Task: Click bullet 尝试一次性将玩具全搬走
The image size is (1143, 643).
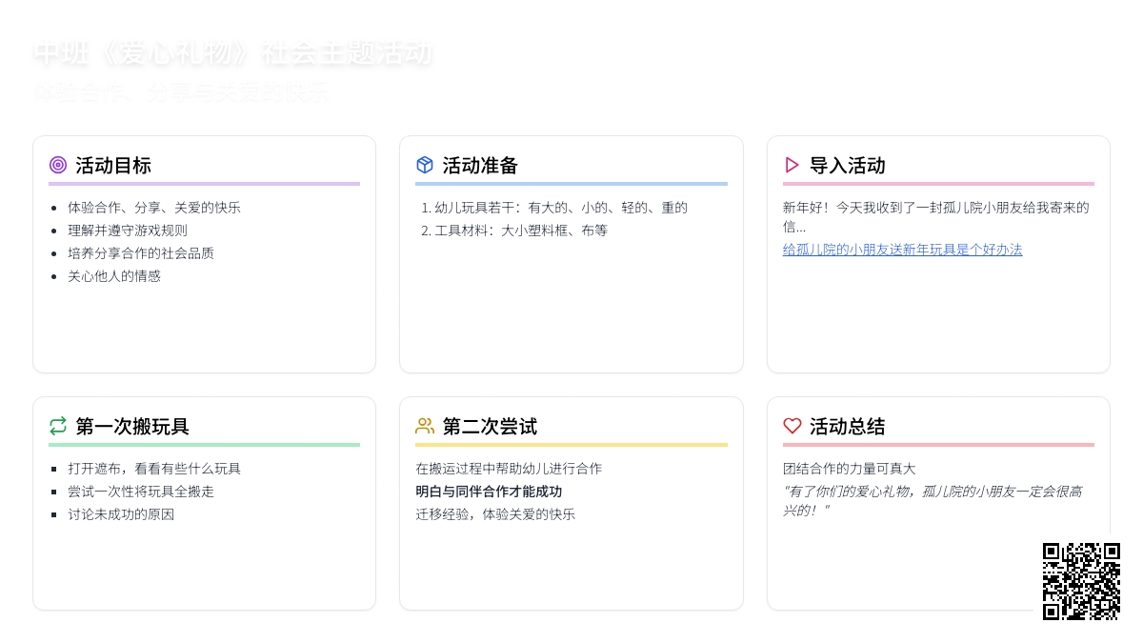Action: click(x=141, y=492)
